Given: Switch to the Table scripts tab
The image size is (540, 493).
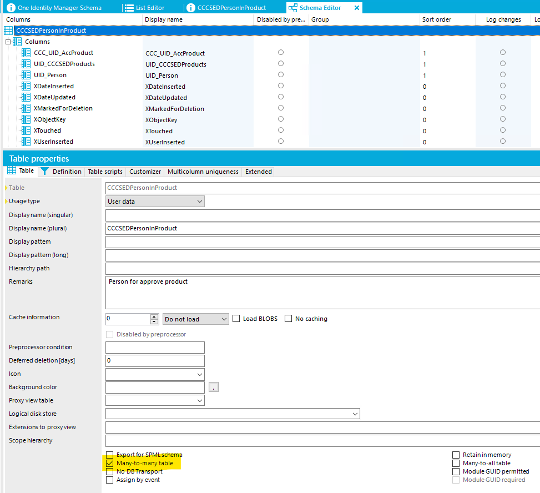Looking at the screenshot, I should coord(105,172).
